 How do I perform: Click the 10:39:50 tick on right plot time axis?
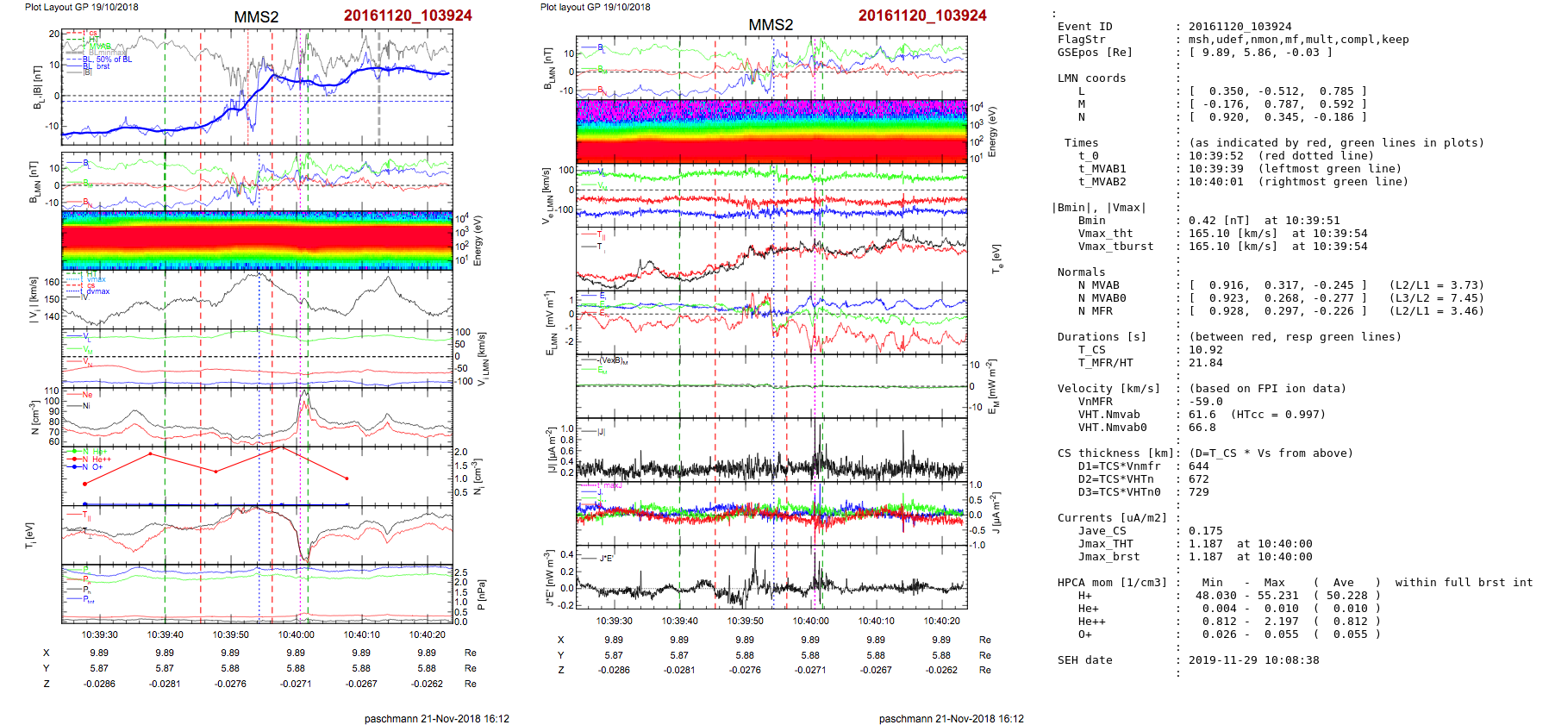pos(745,621)
